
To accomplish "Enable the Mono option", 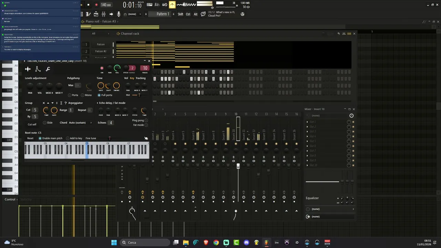I will tap(86, 95).
